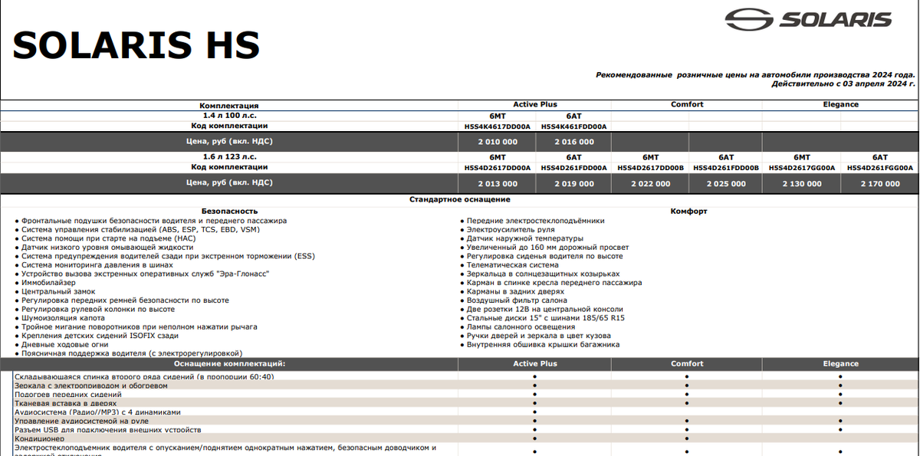Click trim code HSS4K4617DD00A

coord(498,126)
